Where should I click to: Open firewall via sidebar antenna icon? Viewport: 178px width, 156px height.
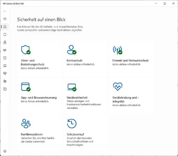[x=5, y=50]
